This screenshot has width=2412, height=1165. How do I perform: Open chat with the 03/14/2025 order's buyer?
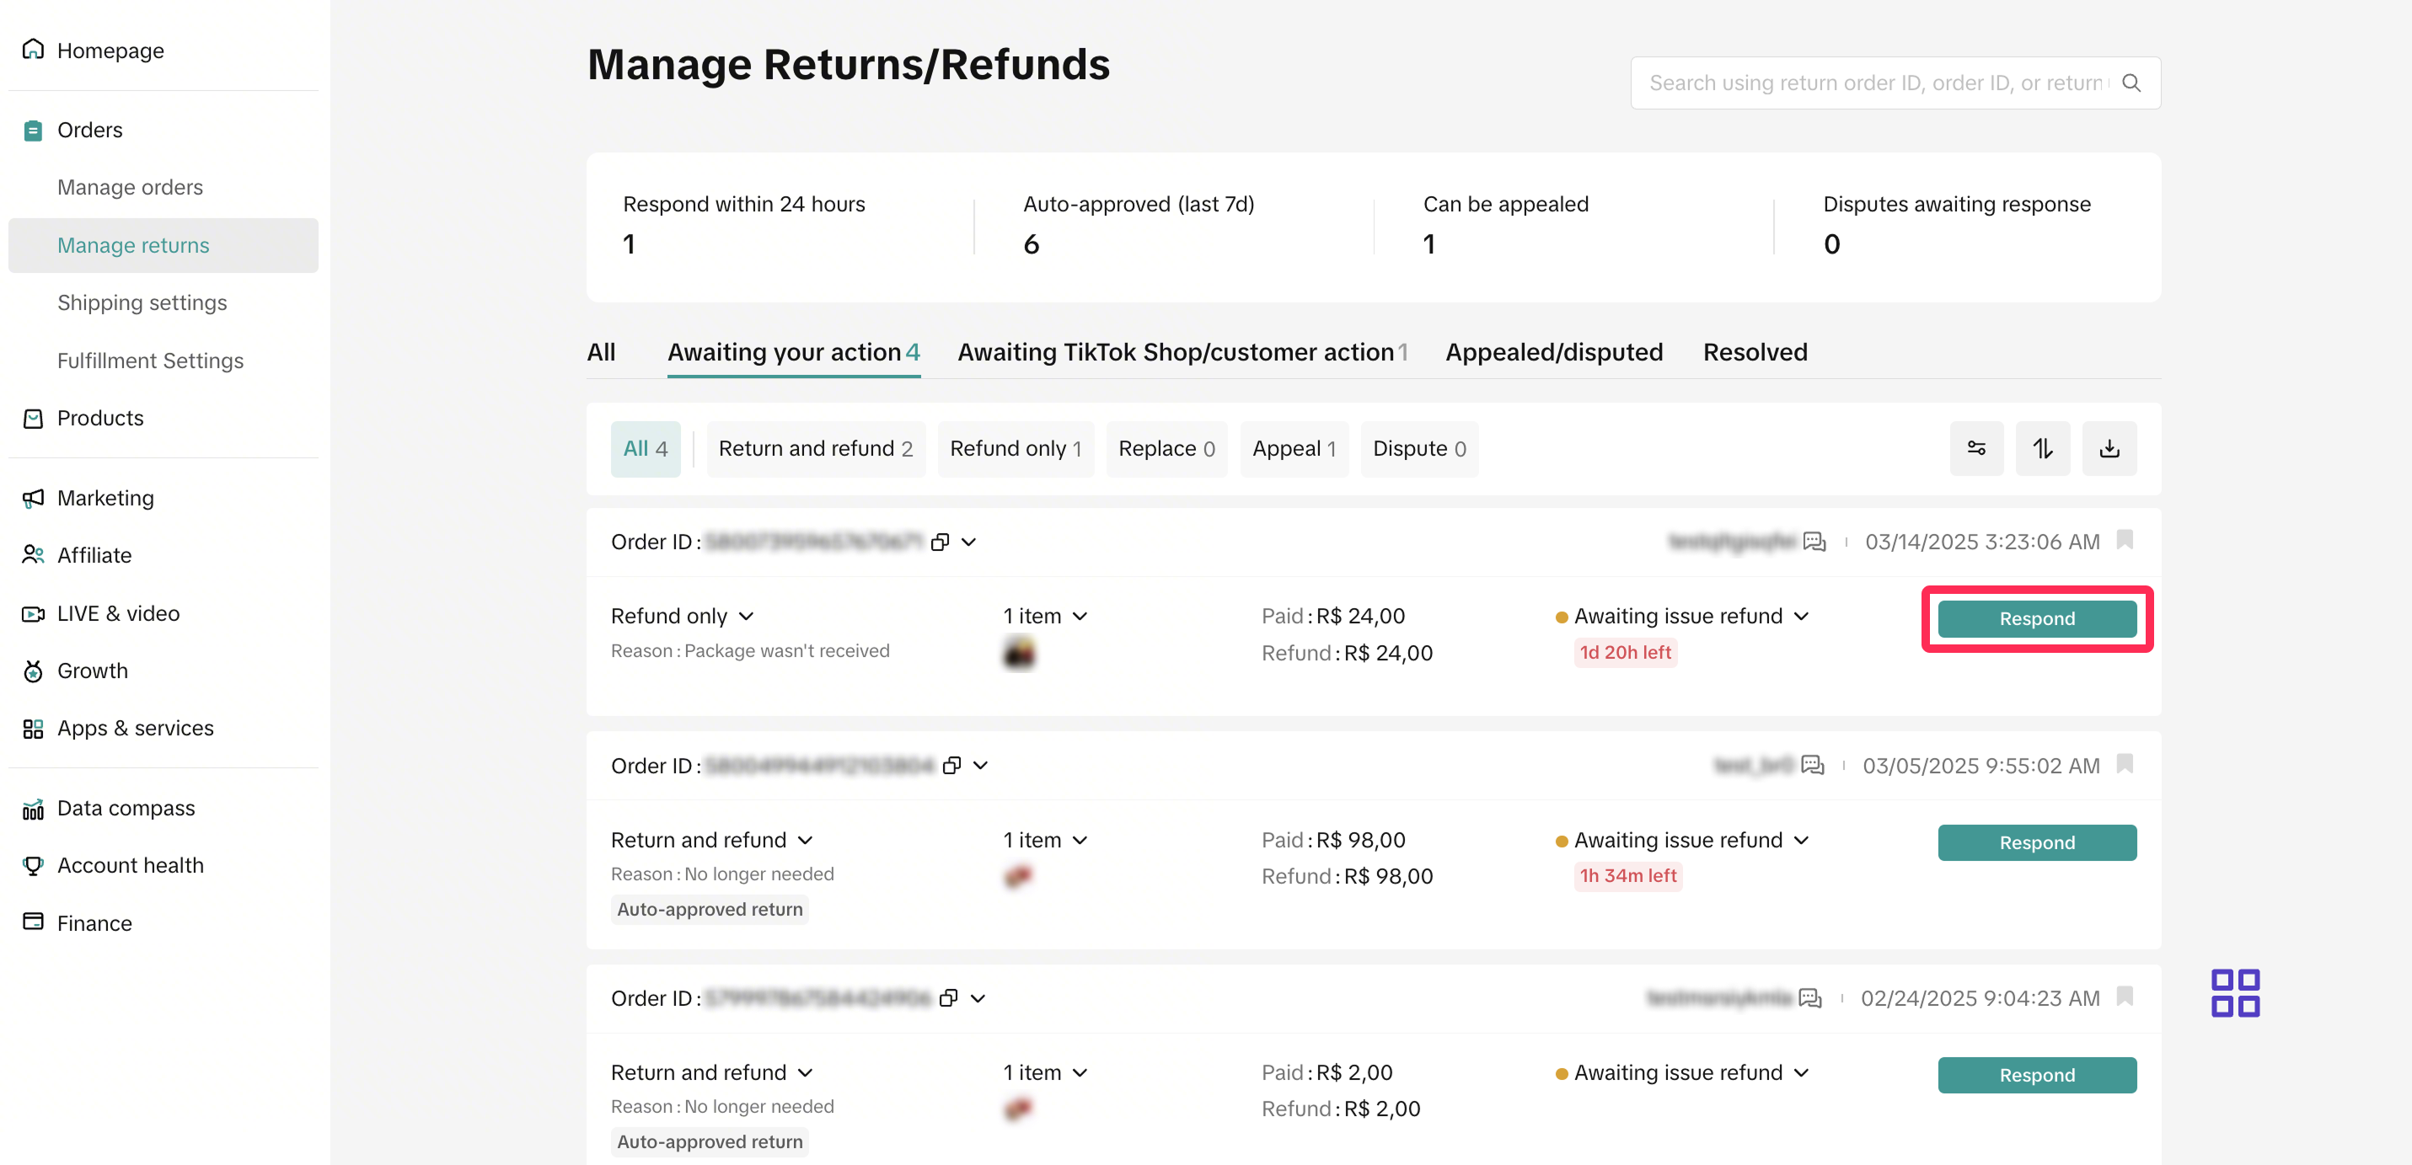1814,542
